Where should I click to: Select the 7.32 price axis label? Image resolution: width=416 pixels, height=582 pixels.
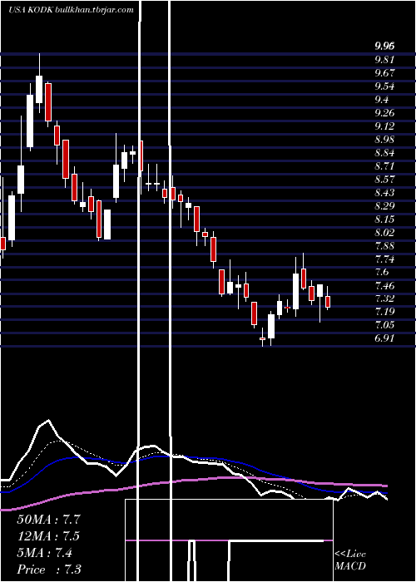coord(384,298)
